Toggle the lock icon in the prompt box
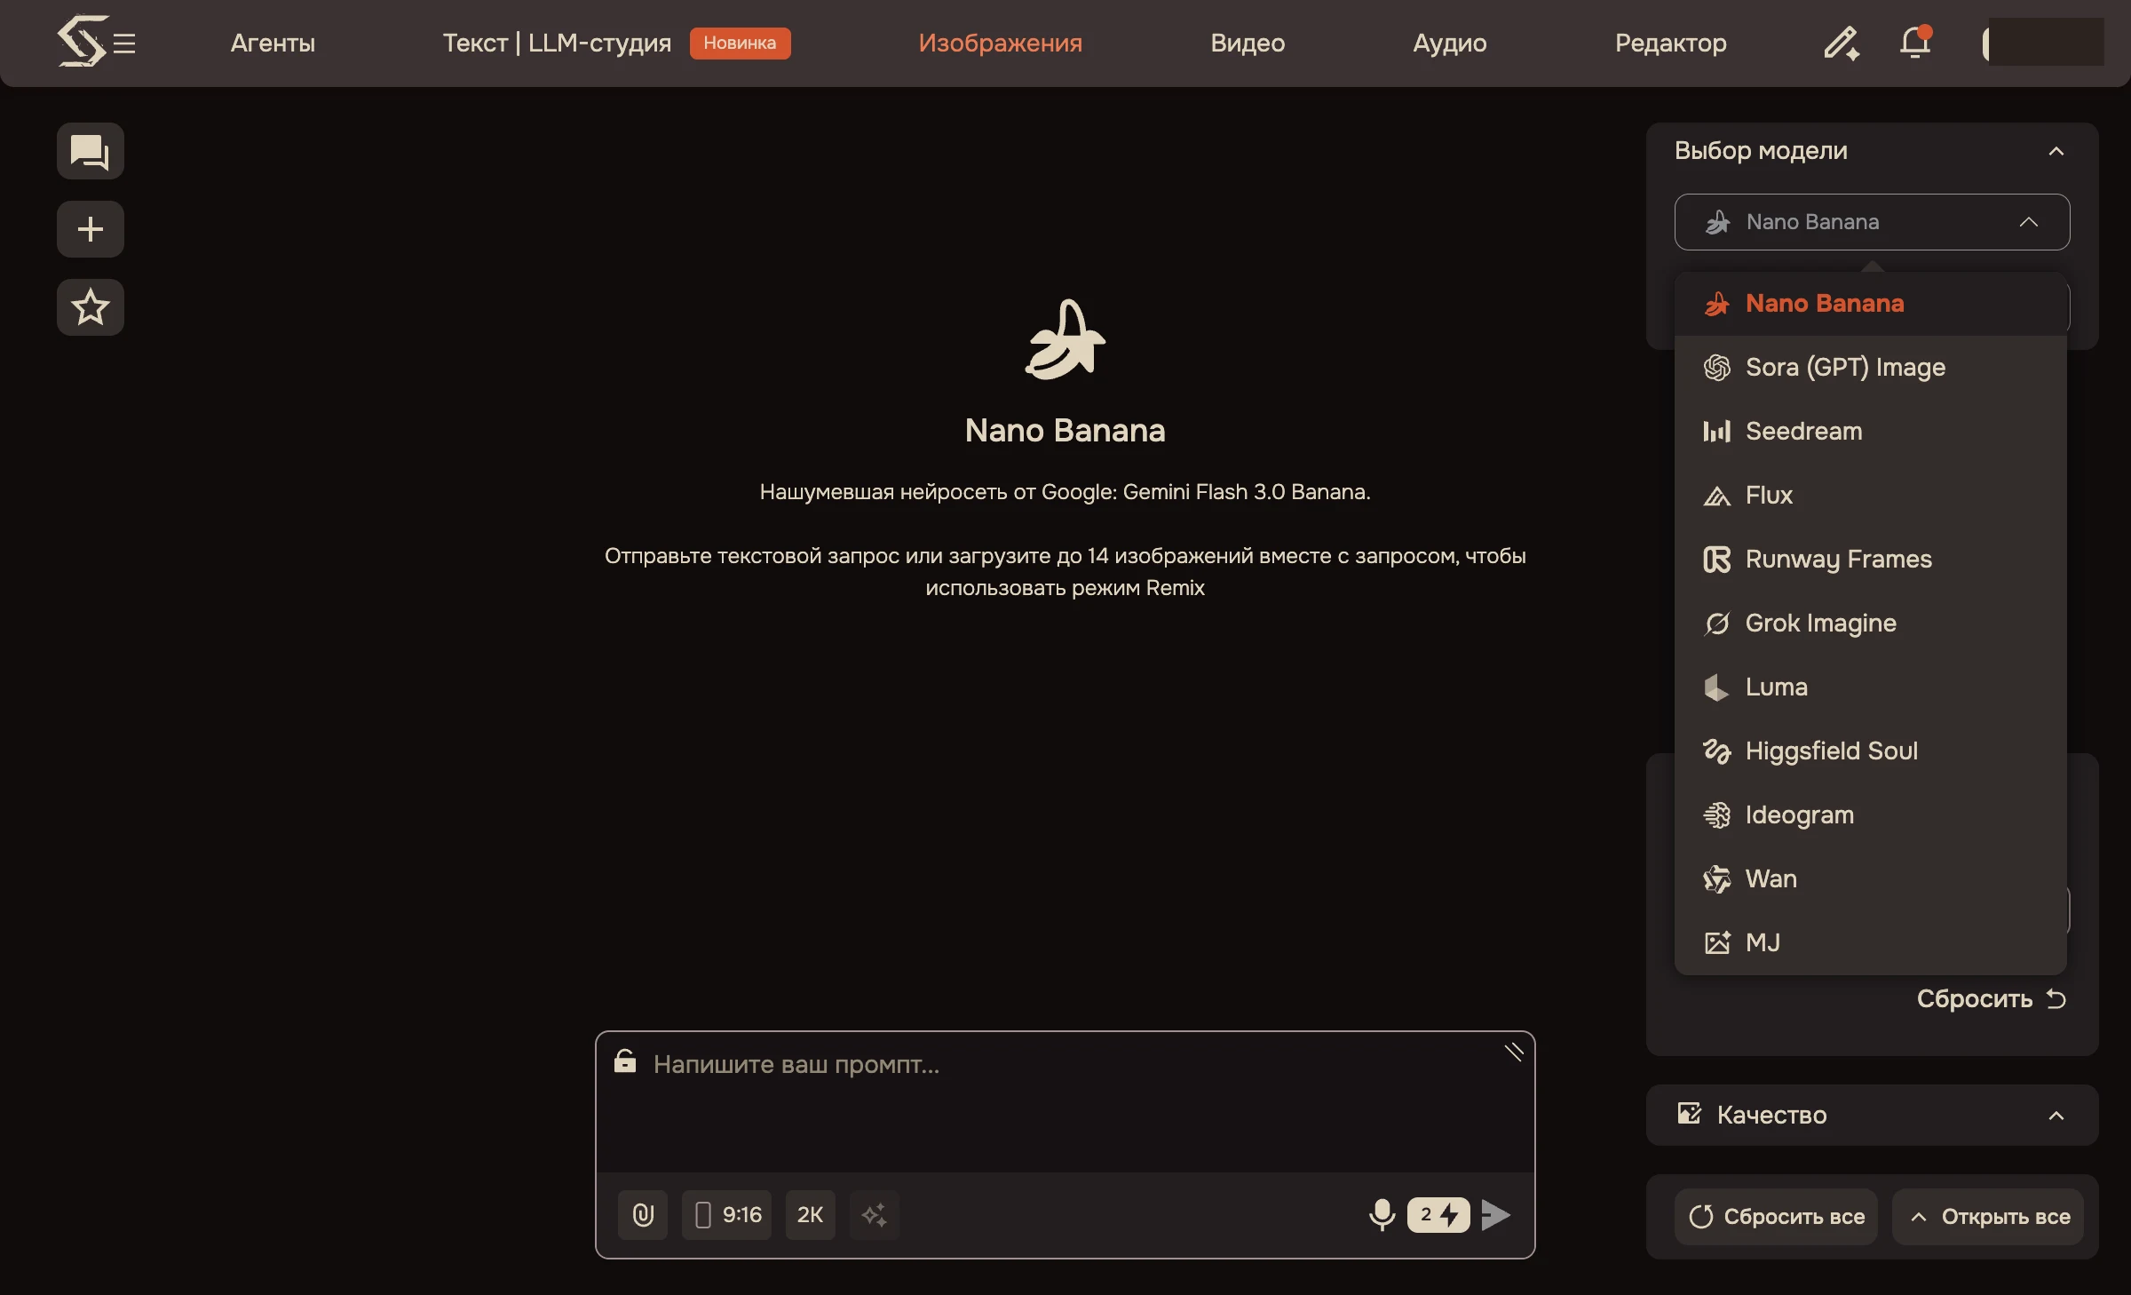Screen dimensions: 2131x1295 point(625,1061)
